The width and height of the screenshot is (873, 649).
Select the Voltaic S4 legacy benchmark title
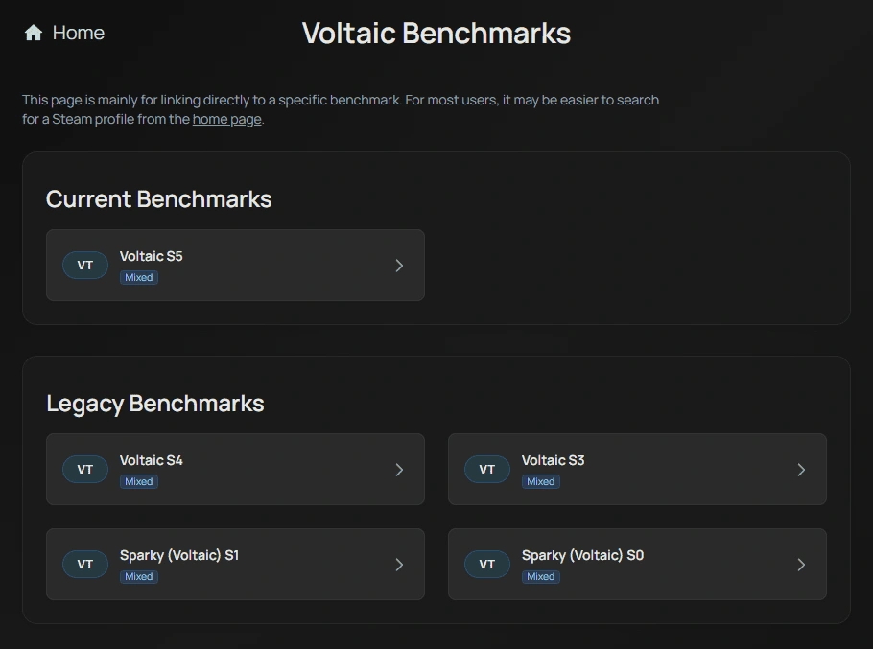(152, 461)
